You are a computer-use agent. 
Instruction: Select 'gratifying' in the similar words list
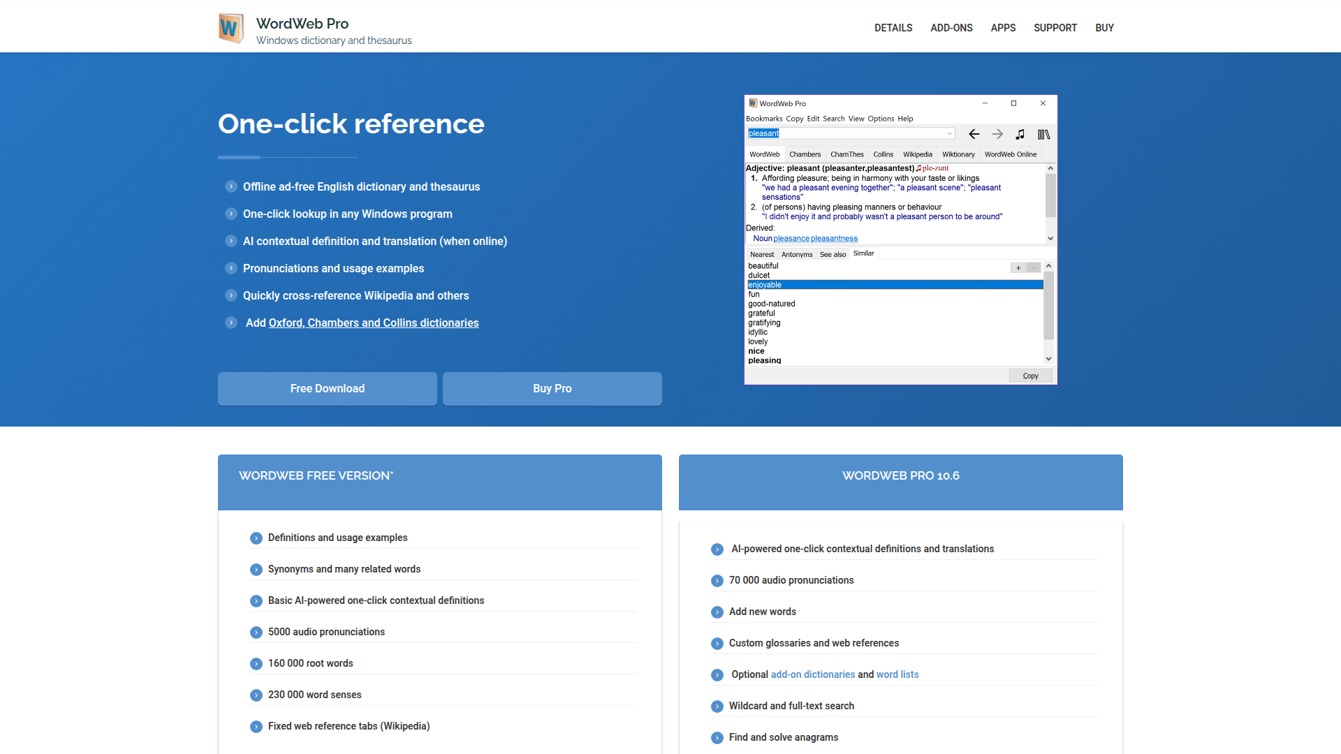pyautogui.click(x=764, y=323)
